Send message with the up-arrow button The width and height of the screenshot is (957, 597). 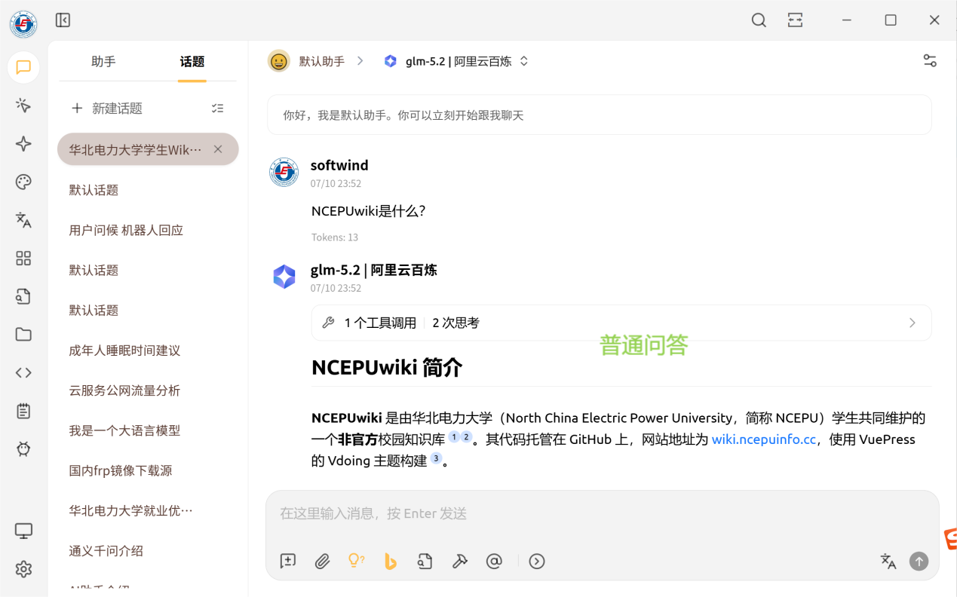point(919,561)
